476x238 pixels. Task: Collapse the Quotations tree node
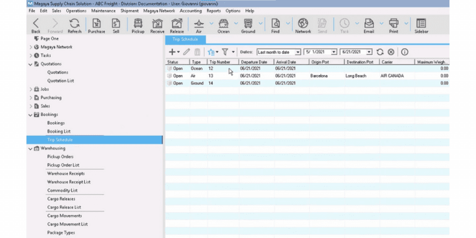(30, 64)
